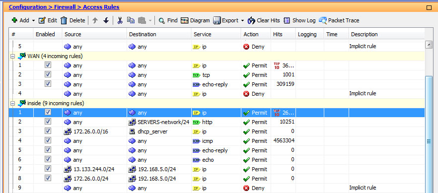This screenshot has height=193, width=438.
Task: Select 172.26.0.0/16 source cell
Action: tap(94, 131)
